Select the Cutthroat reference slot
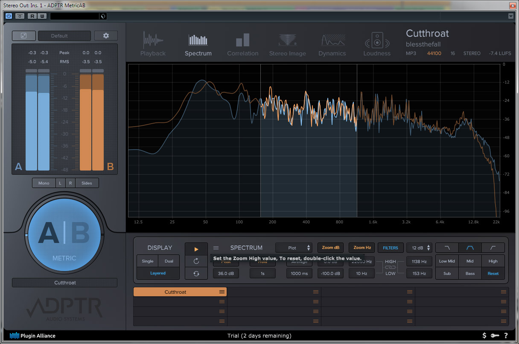Image resolution: width=519 pixels, height=344 pixels. click(x=180, y=292)
